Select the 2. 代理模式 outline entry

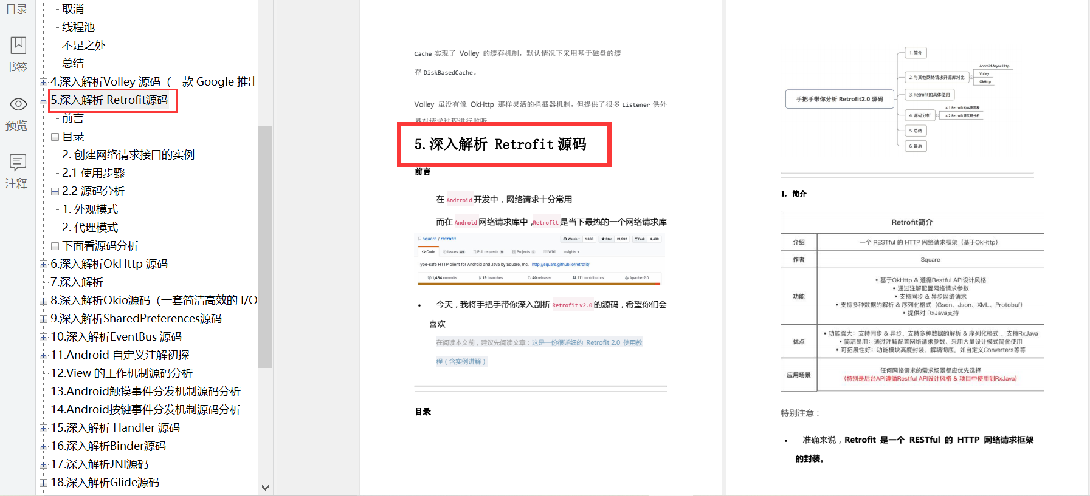pos(90,227)
